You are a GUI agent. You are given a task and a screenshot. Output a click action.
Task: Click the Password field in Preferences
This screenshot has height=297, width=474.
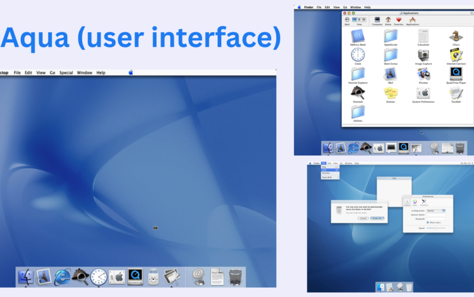(x=435, y=219)
